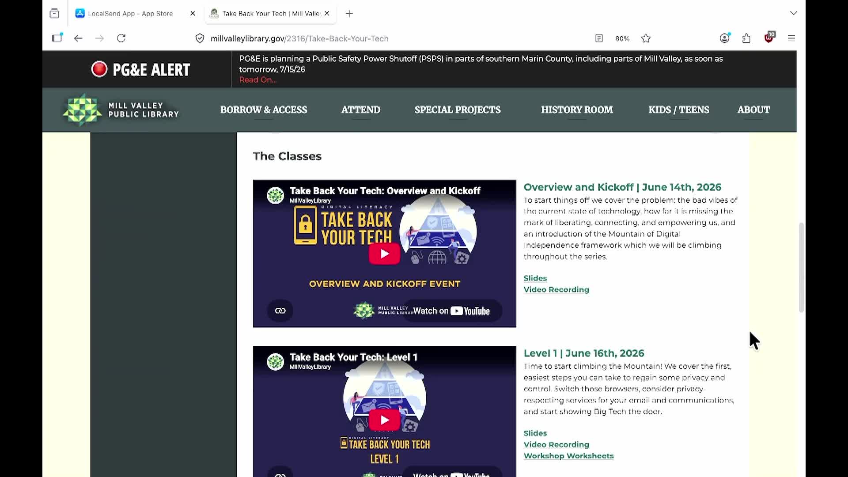The height and width of the screenshot is (477, 848).
Task: Open MillValleyLibrary channel avatar on Level 1 video
Action: pos(275,362)
